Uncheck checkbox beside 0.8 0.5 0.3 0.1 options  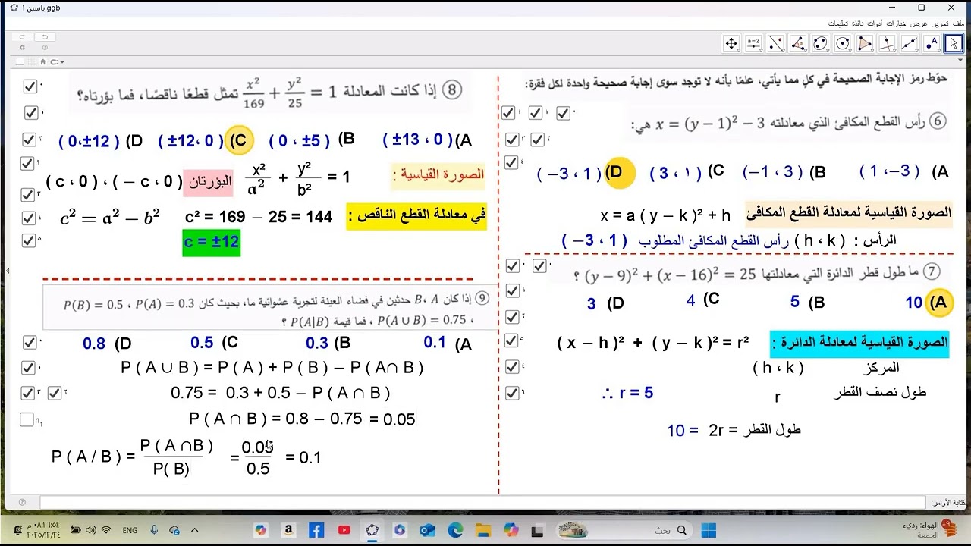click(29, 342)
